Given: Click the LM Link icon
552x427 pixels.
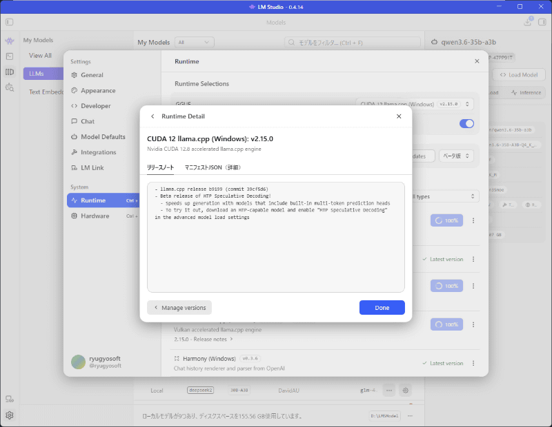Looking at the screenshot, I should coord(75,167).
